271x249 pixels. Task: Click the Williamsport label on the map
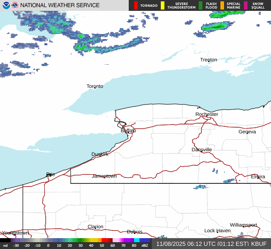pyautogui.click(x=243, y=225)
